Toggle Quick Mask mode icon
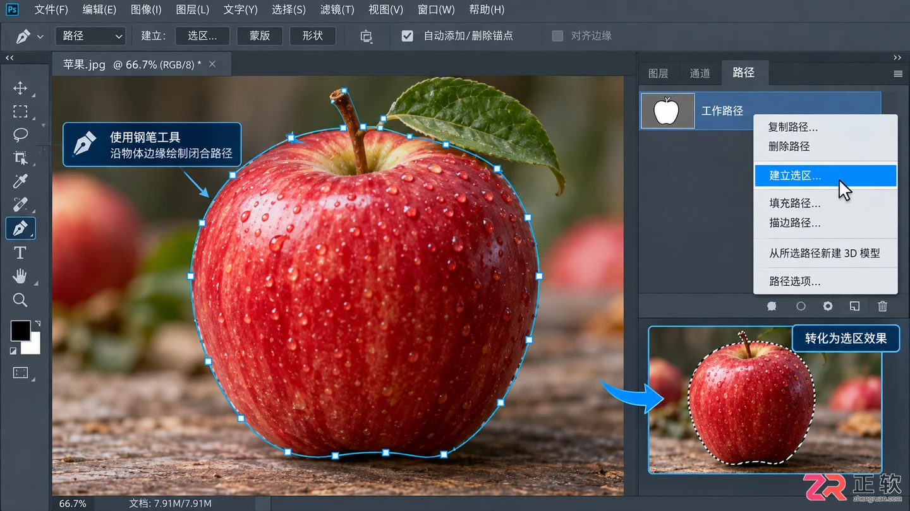 click(x=20, y=373)
